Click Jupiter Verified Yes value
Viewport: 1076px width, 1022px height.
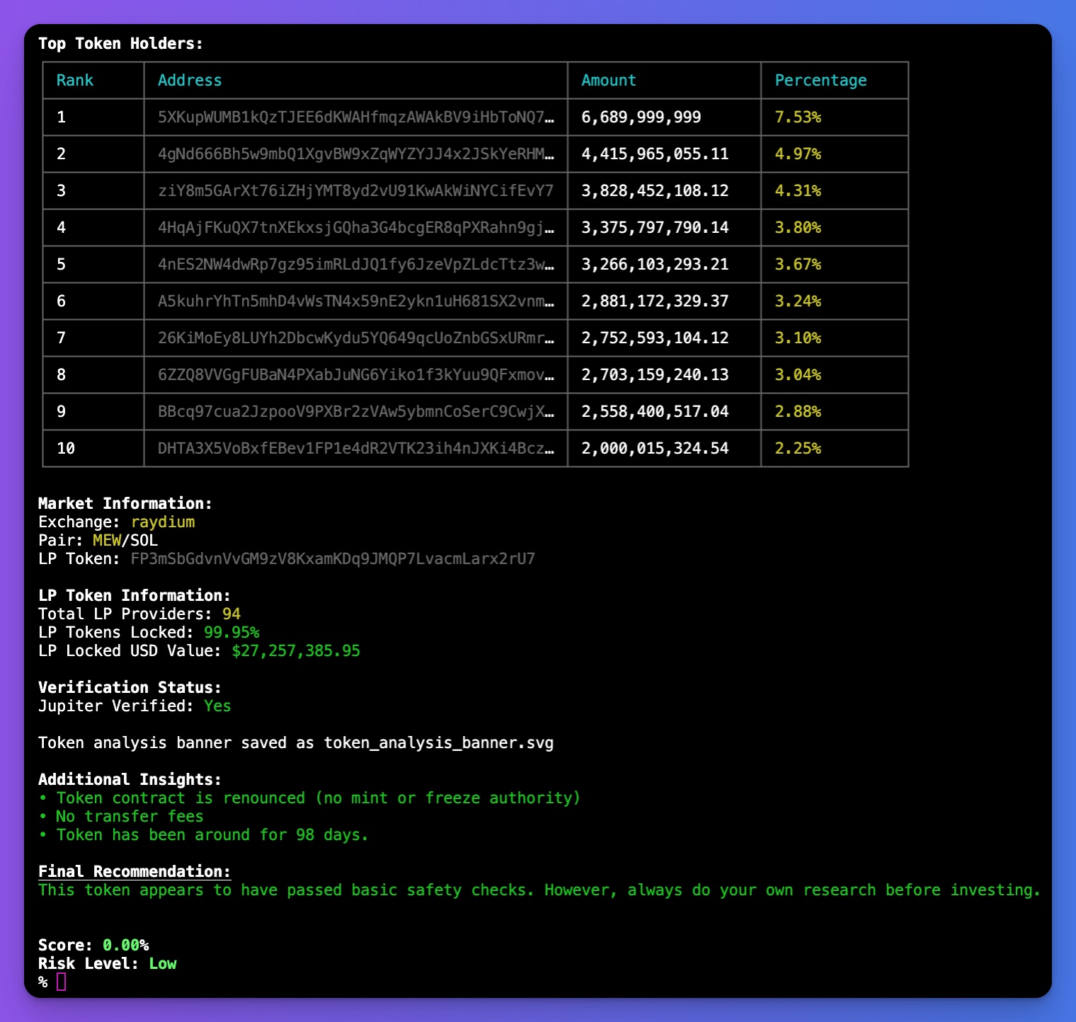pyautogui.click(x=217, y=706)
